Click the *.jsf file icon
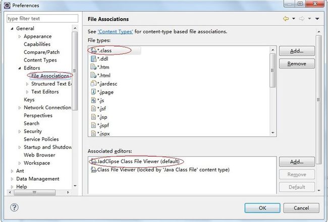 coord(93,109)
